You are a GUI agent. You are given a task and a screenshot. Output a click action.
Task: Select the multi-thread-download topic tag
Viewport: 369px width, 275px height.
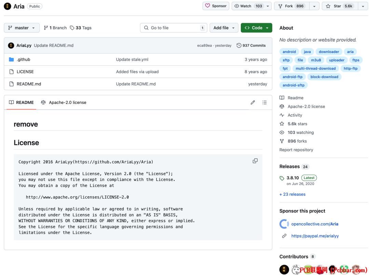coord(316,68)
